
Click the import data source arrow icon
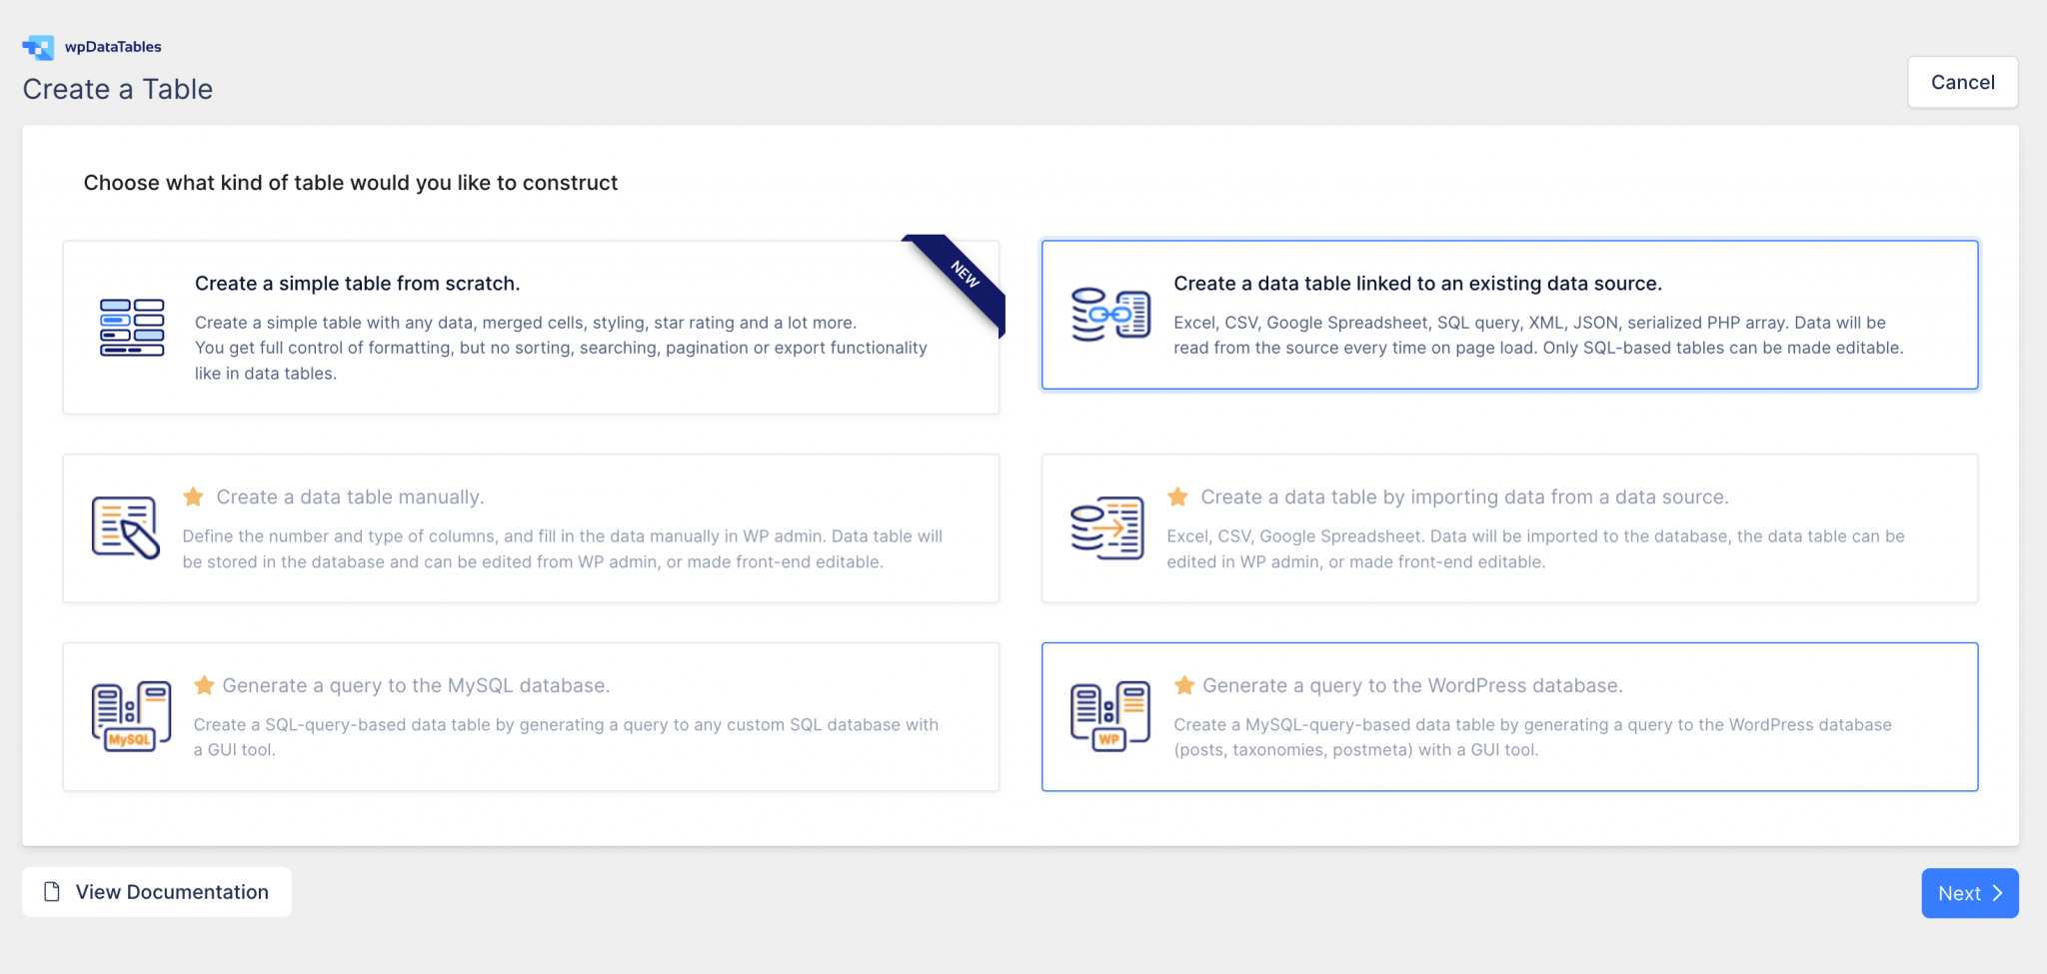(1106, 527)
